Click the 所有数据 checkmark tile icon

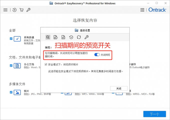point(17,39)
